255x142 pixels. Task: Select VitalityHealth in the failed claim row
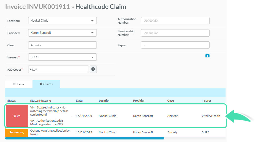pos(211,116)
